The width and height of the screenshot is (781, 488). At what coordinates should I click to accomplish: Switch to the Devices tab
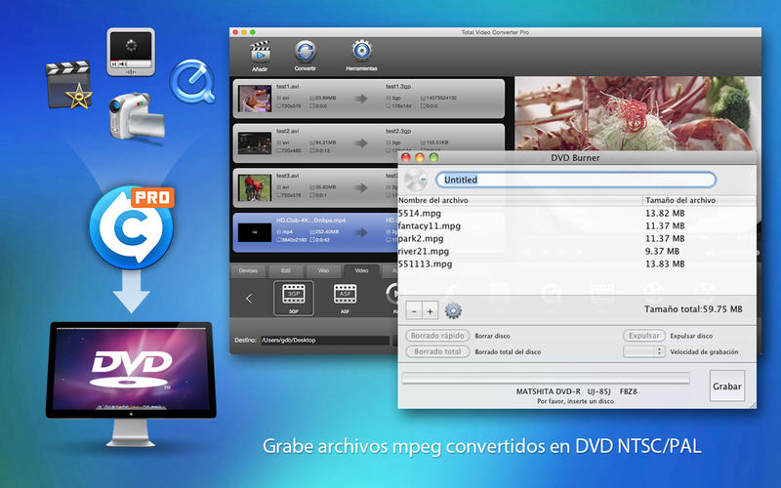point(248,271)
